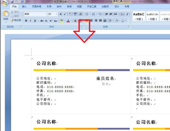Apply paragraph shading paint bucket
This screenshot has width=170, height=131.
coord(116,20)
